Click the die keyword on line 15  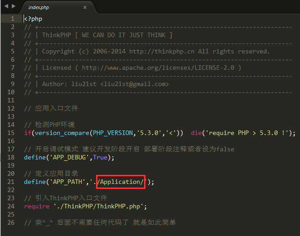196,133
